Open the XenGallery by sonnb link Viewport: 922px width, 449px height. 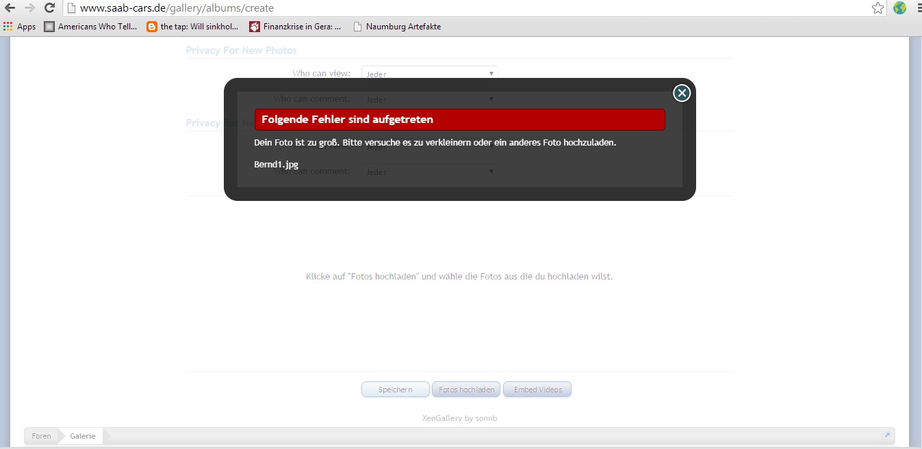459,418
